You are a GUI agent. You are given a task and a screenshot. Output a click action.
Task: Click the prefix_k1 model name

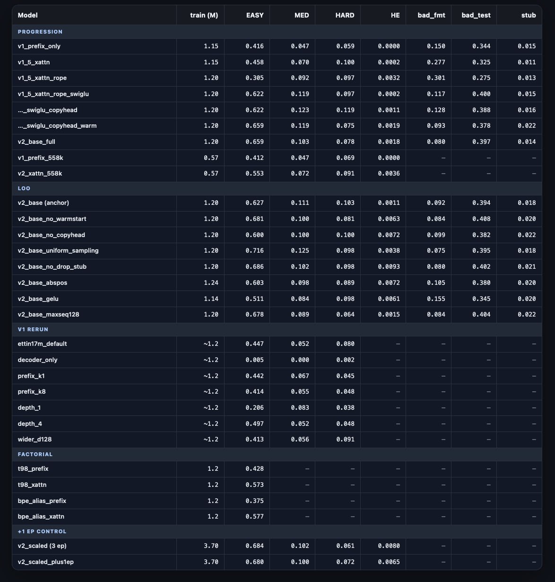32,376
